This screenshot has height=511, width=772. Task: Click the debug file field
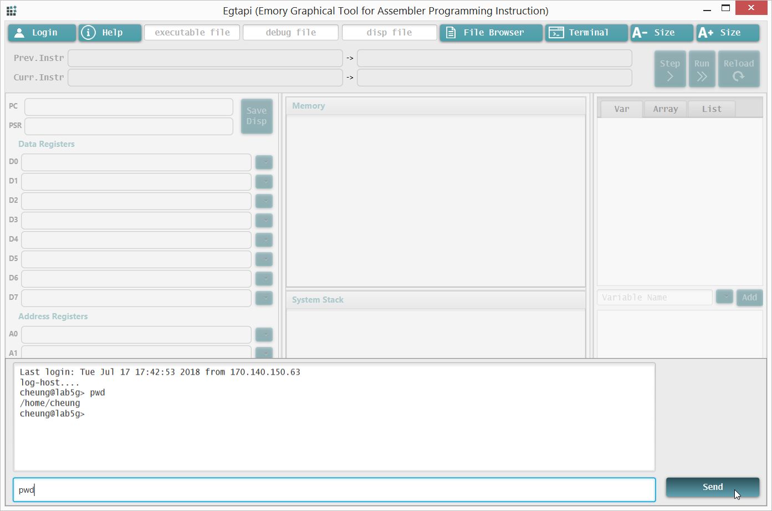coord(290,33)
